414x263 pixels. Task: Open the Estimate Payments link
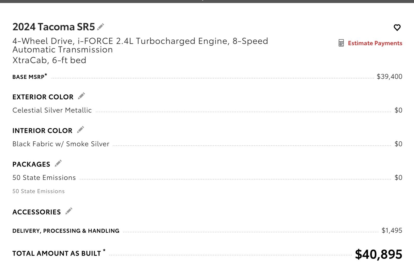tap(375, 43)
